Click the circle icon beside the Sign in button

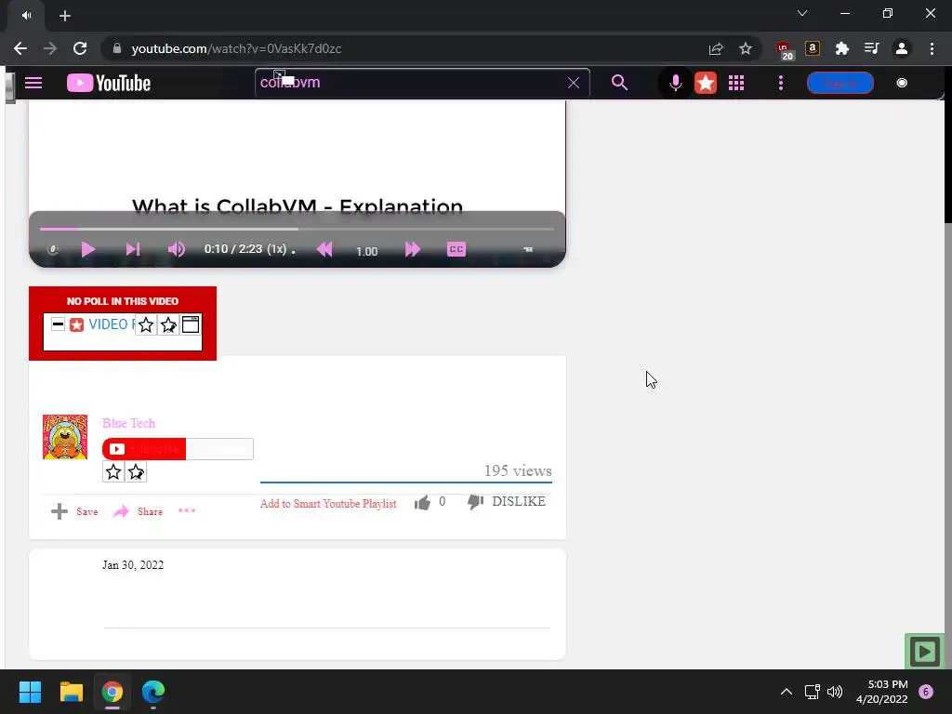pyautogui.click(x=902, y=83)
